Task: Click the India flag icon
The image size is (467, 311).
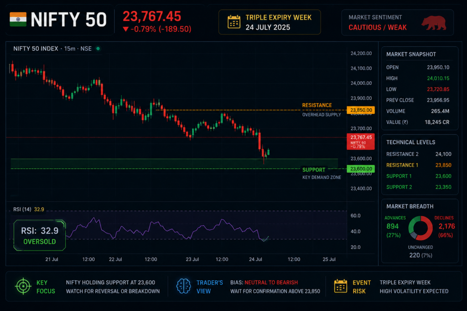Action: point(18,19)
